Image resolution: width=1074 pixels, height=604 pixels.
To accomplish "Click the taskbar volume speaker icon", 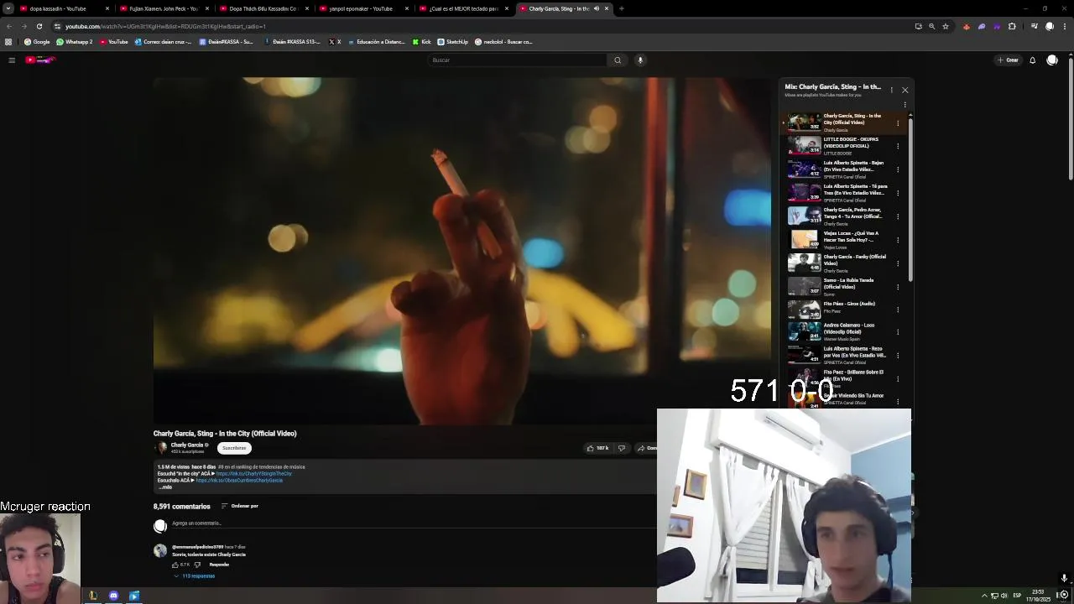I will tap(1004, 596).
